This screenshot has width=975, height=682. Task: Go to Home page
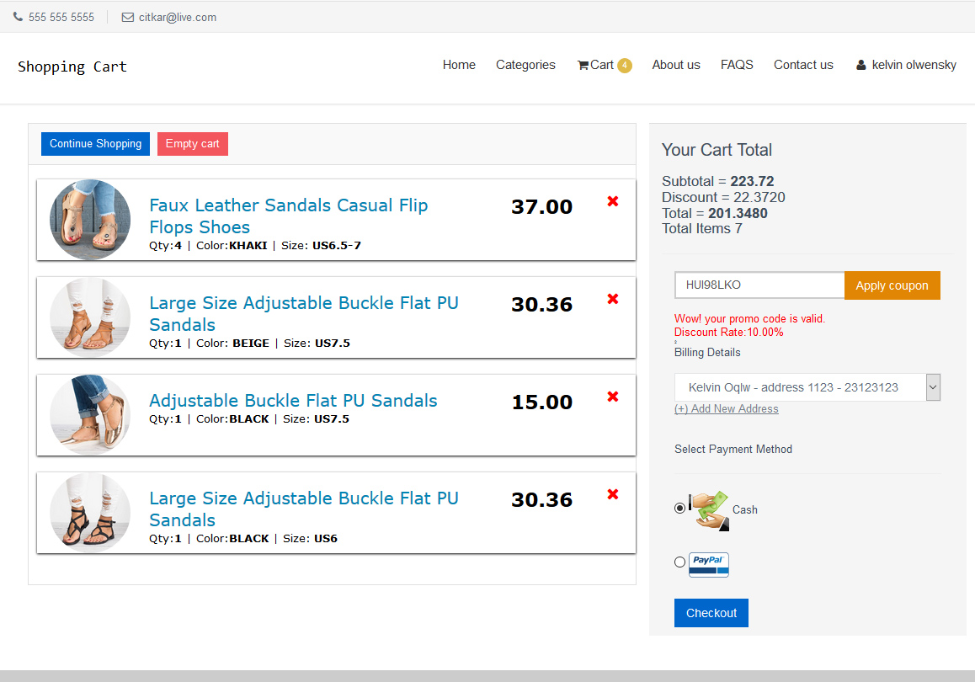coord(459,65)
